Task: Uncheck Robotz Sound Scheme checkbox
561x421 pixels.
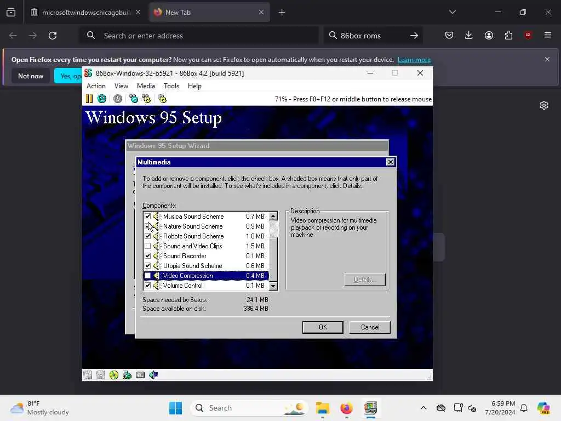Action: pyautogui.click(x=147, y=236)
